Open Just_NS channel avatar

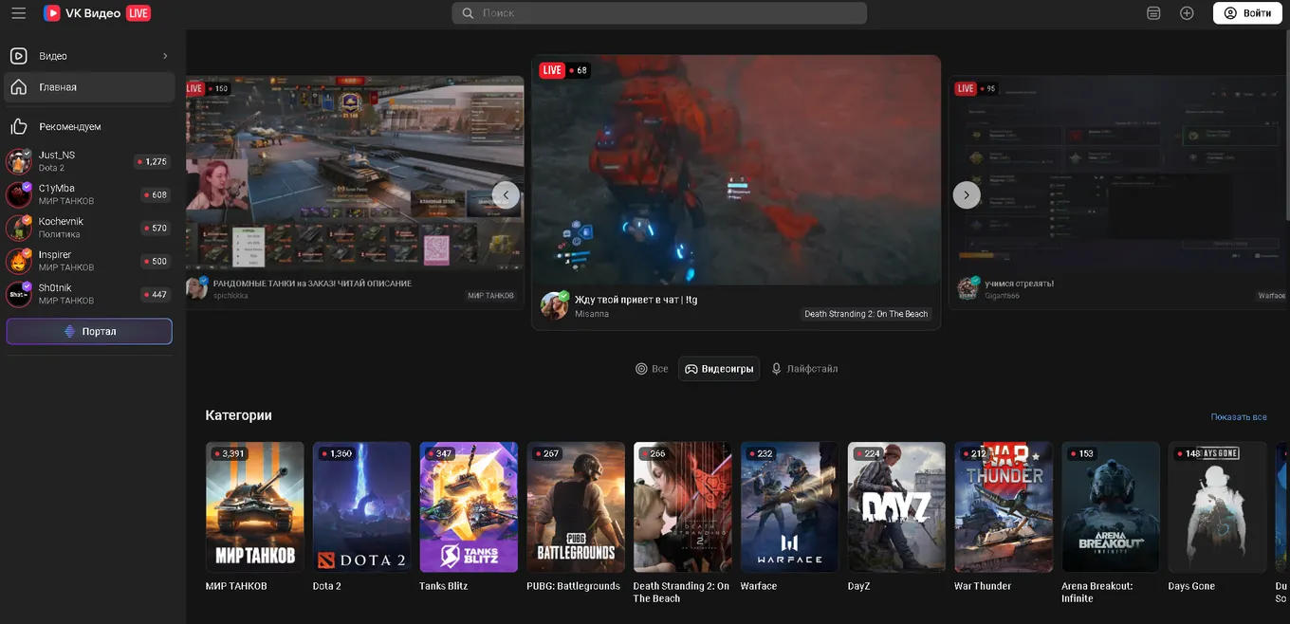click(19, 161)
